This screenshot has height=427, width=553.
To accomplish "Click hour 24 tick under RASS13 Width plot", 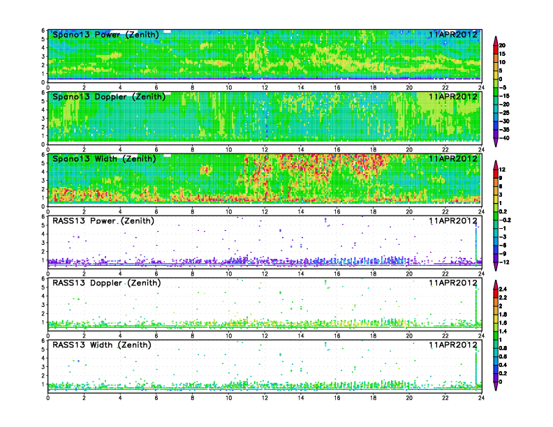I will [x=481, y=398].
